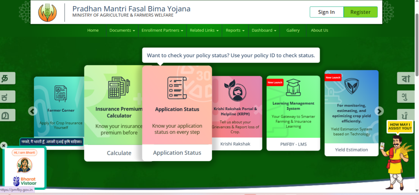Click the Sign In button
This screenshot has width=419, height=195.
[x=327, y=12]
